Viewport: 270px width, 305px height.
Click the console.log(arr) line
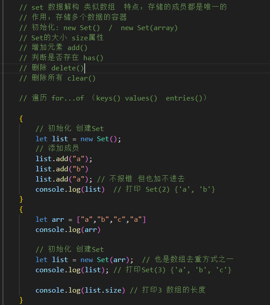[x=68, y=229]
